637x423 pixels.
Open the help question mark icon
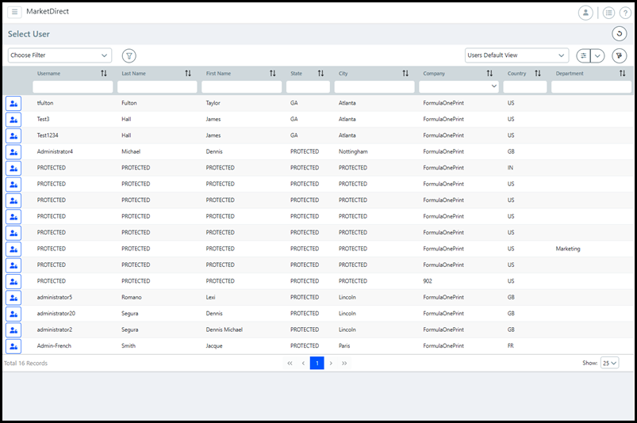coord(625,13)
